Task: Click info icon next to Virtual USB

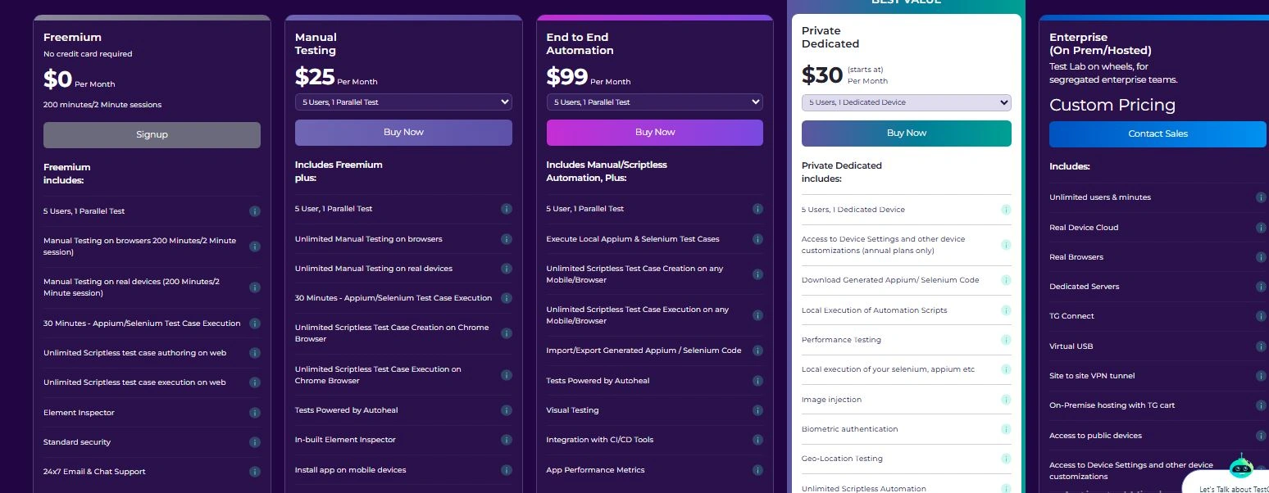Action: [1261, 346]
